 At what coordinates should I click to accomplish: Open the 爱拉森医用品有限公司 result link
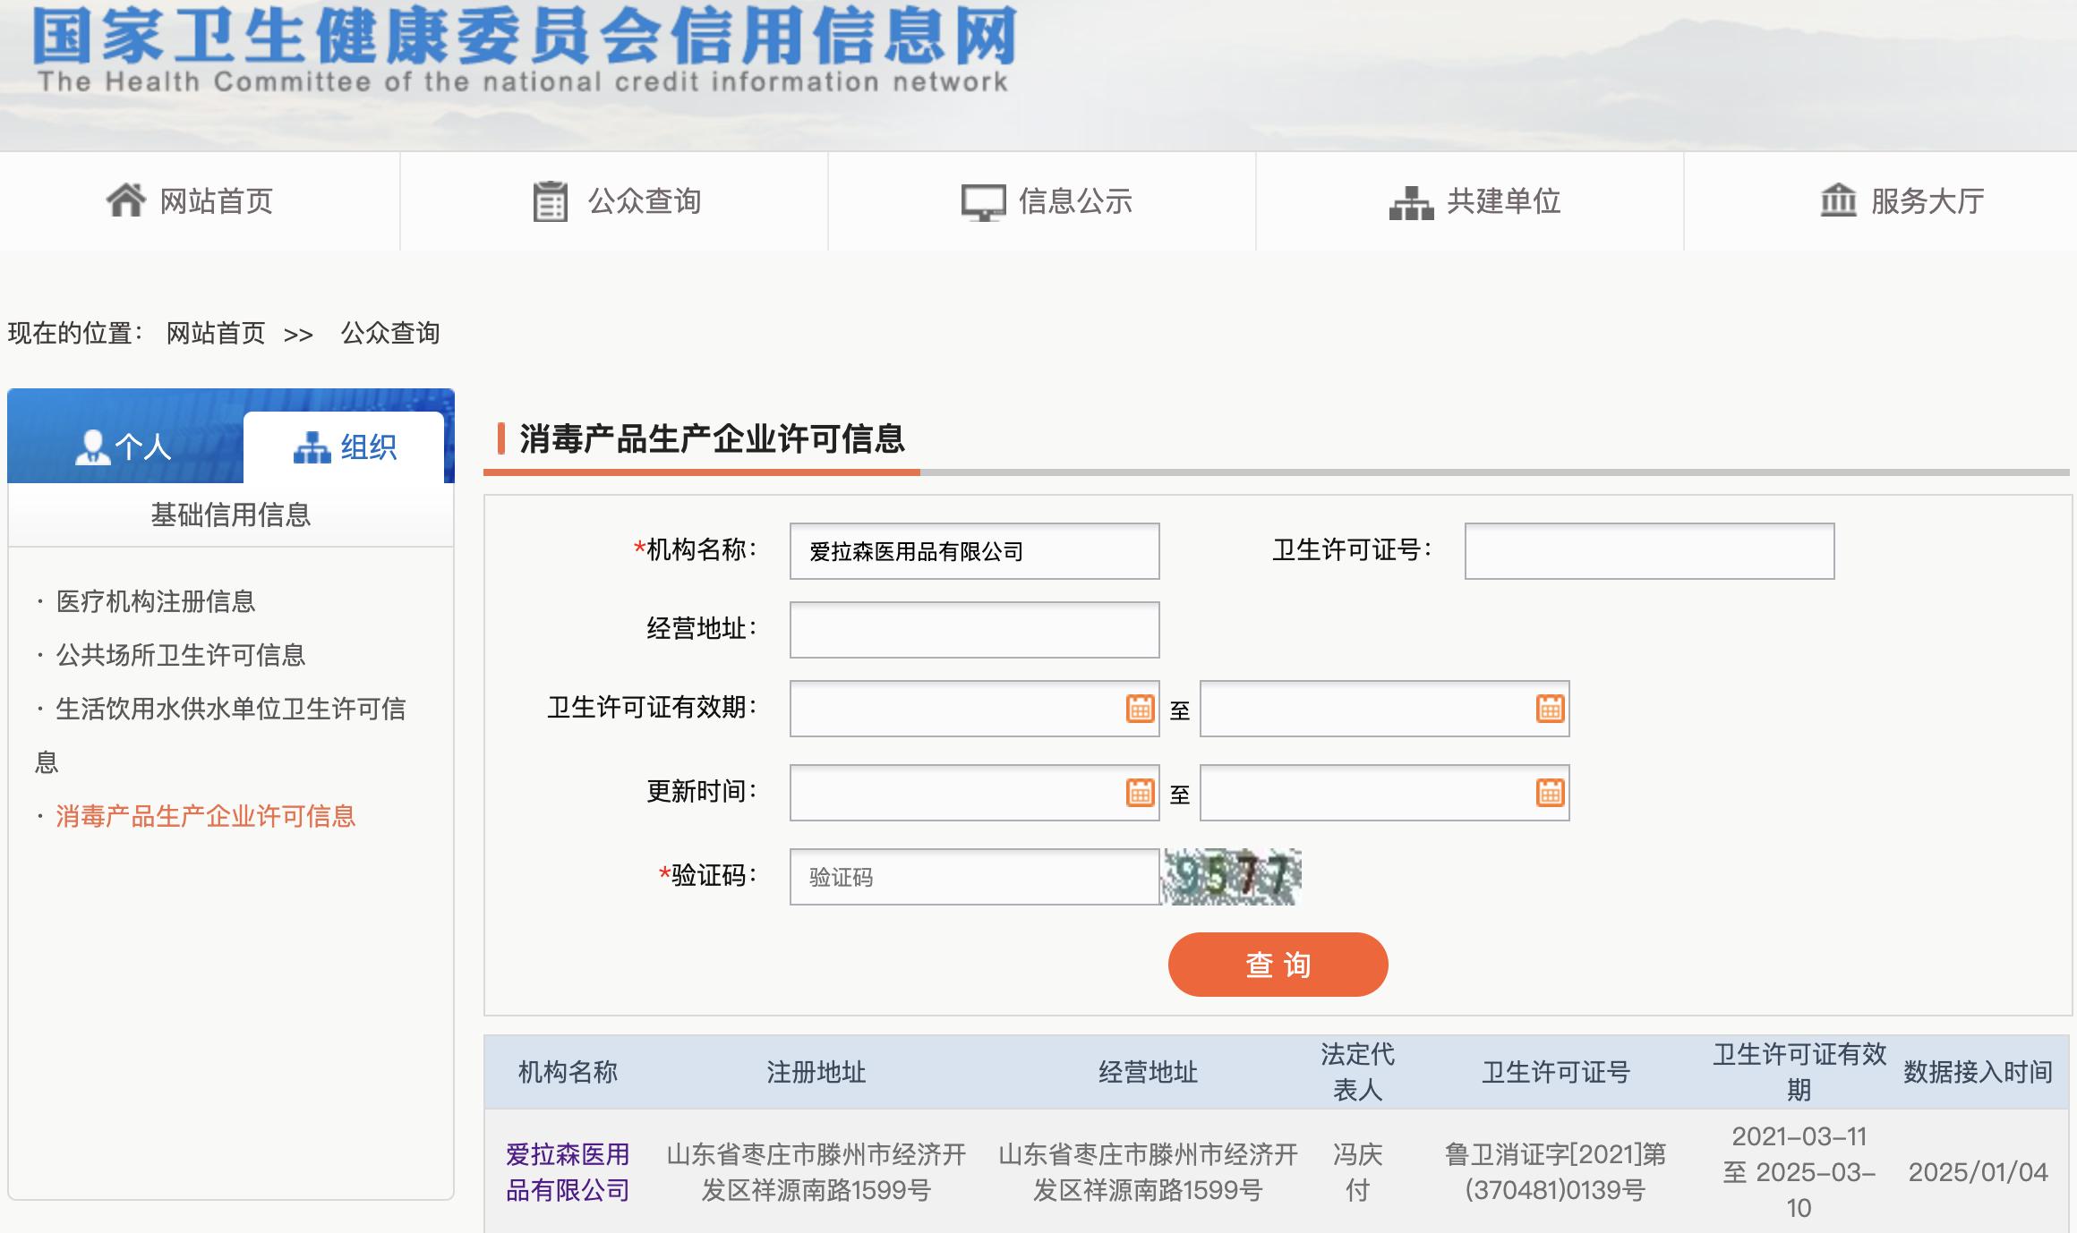(568, 1172)
